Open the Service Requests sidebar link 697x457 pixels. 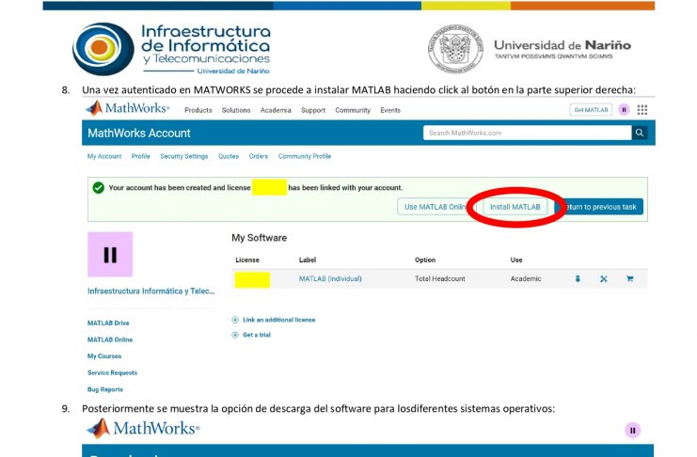pyautogui.click(x=112, y=373)
